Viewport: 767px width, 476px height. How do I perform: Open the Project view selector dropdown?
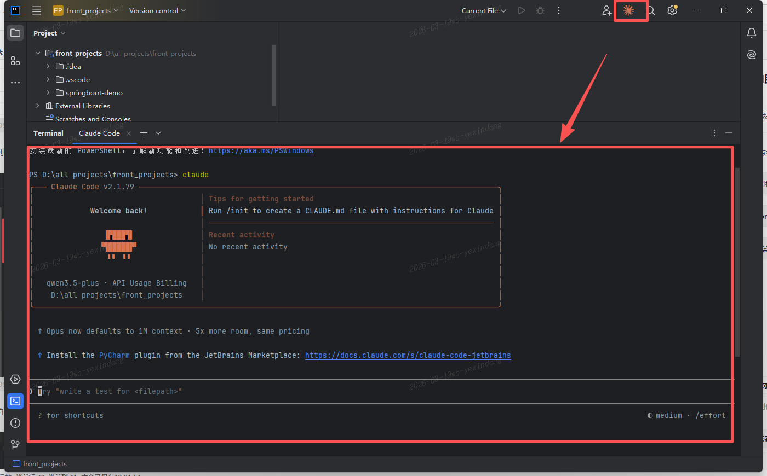coord(49,33)
